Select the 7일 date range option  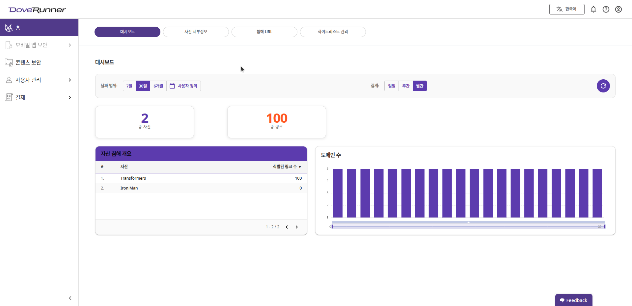[129, 86]
